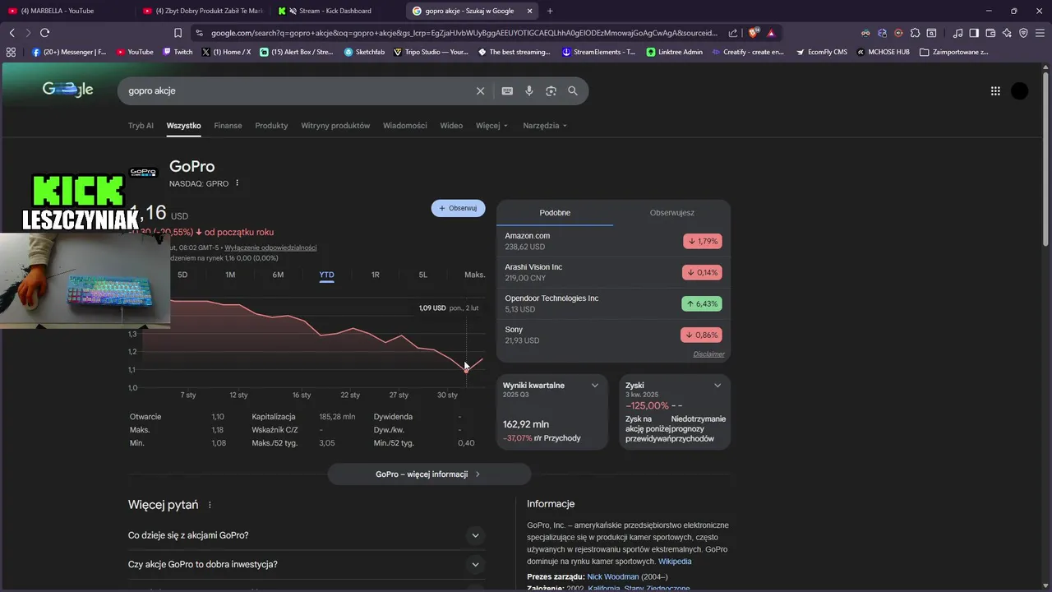Select the Wideo search tab
This screenshot has width=1052, height=592.
(451, 126)
